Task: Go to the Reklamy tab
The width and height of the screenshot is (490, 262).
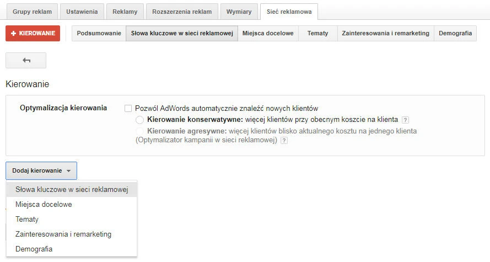Action: pos(125,12)
